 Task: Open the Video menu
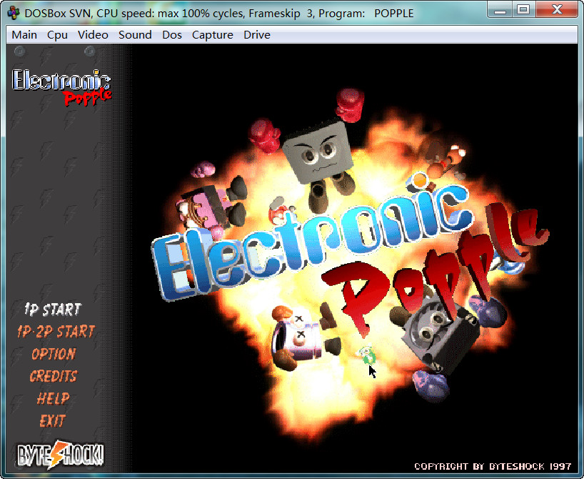point(93,34)
